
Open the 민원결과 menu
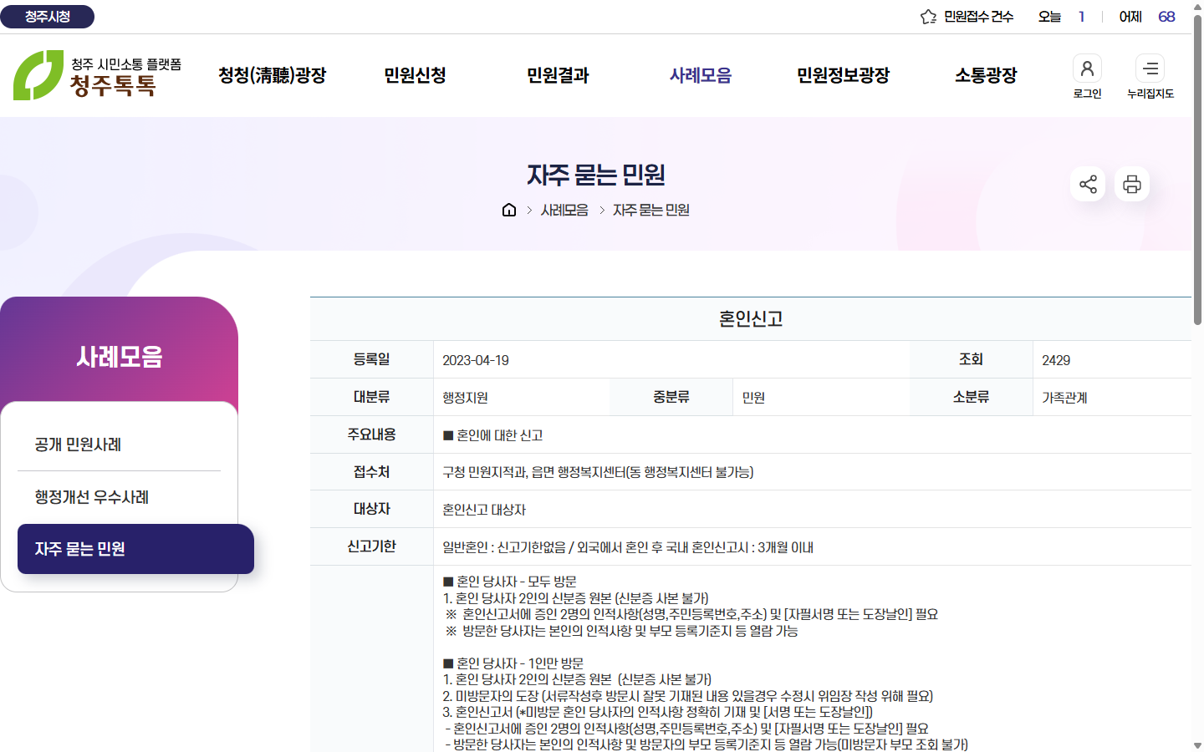[x=558, y=75]
